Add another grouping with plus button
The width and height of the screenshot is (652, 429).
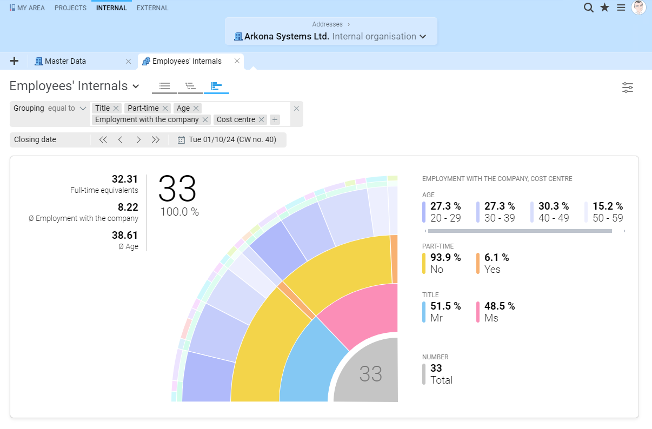click(275, 119)
